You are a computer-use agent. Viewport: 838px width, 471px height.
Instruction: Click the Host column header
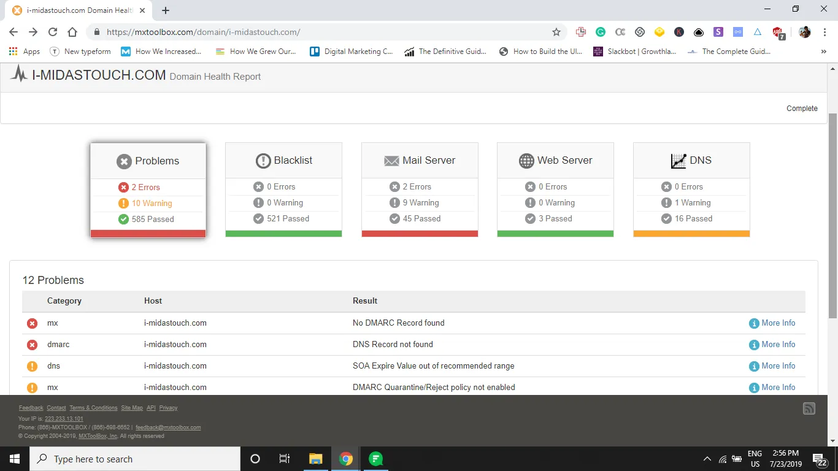pos(153,301)
